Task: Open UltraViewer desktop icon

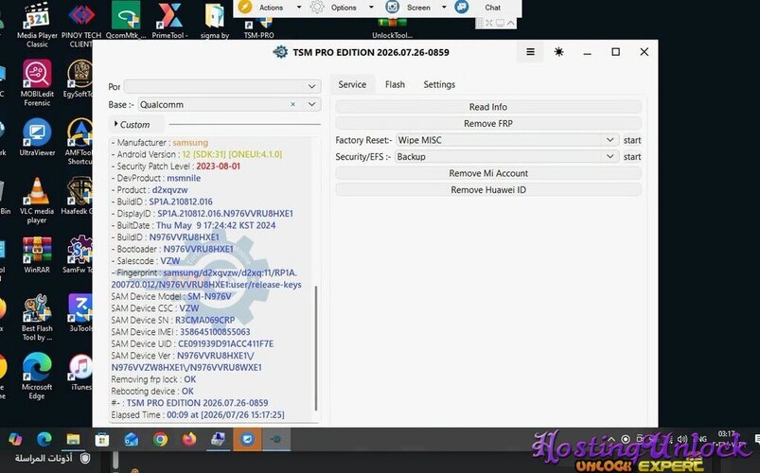Action: point(37,137)
